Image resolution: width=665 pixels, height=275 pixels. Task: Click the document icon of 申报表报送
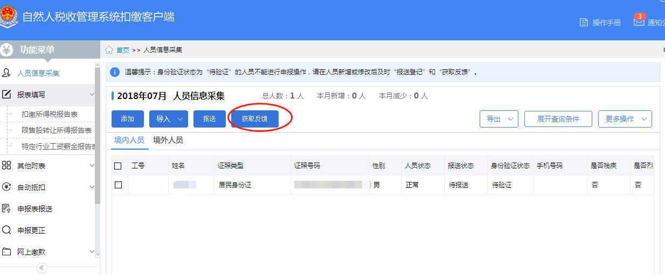click(x=6, y=208)
